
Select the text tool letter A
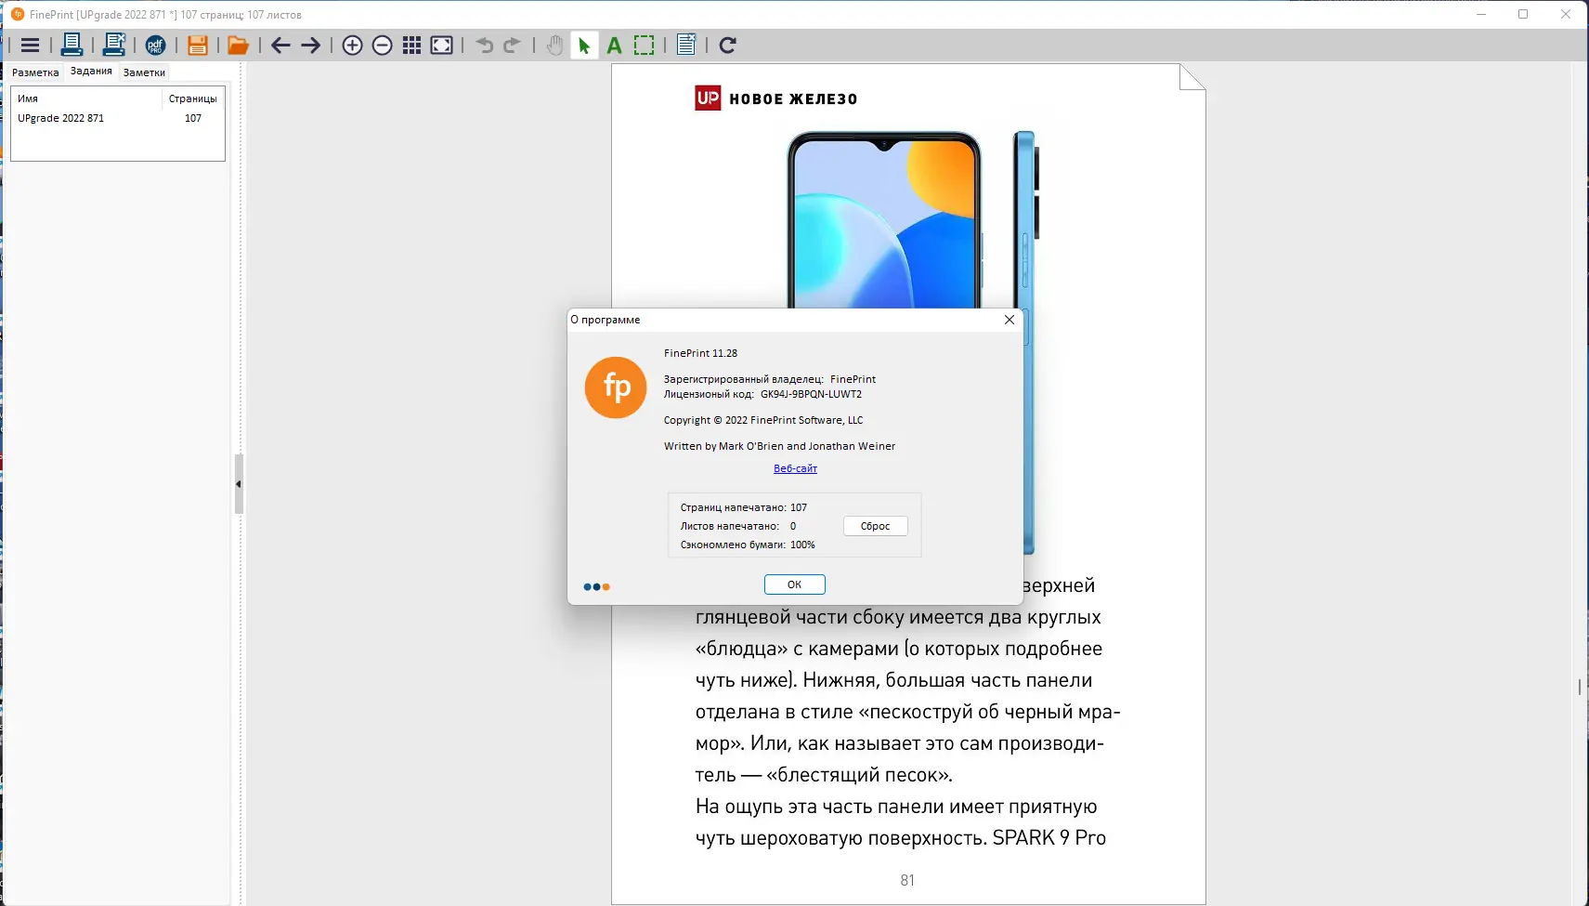[x=614, y=46]
